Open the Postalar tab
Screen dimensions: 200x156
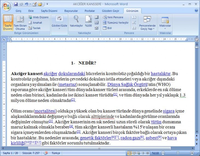90,11
